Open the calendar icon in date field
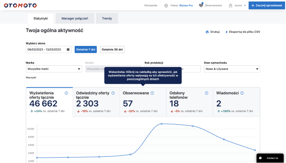 coord(68,50)
